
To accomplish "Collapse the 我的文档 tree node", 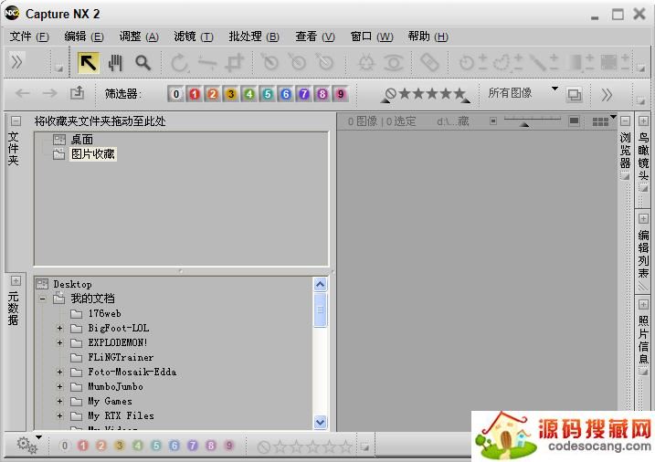I will click(x=42, y=299).
